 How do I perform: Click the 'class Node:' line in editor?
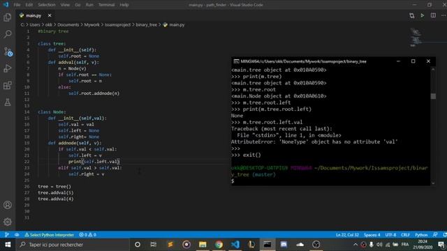click(x=52, y=112)
